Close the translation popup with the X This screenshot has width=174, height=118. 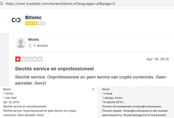point(93,89)
